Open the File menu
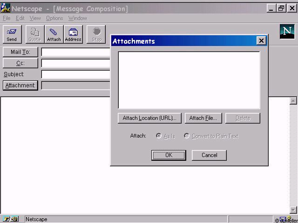 click(7, 18)
